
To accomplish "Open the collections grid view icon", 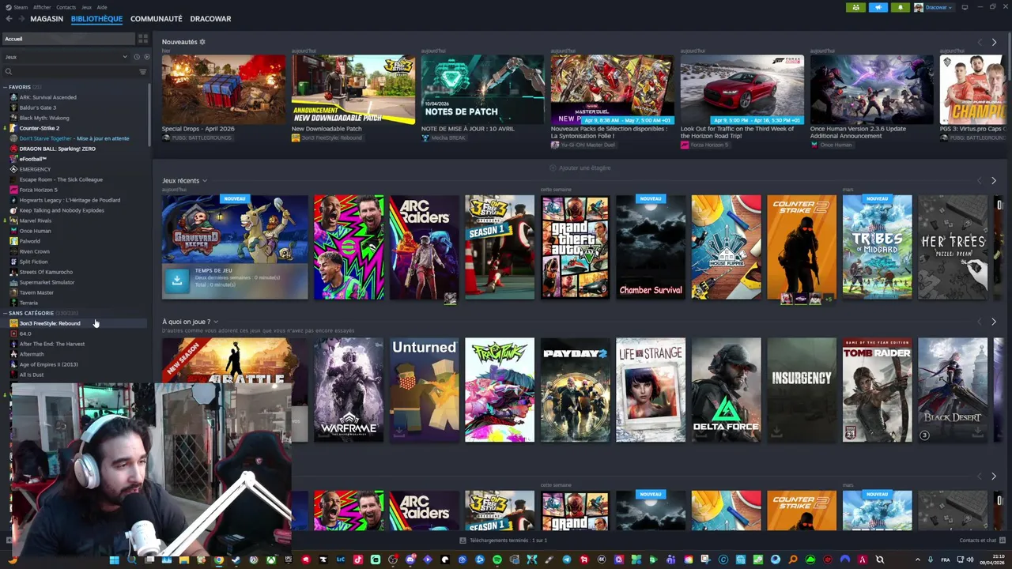I will 143,39.
